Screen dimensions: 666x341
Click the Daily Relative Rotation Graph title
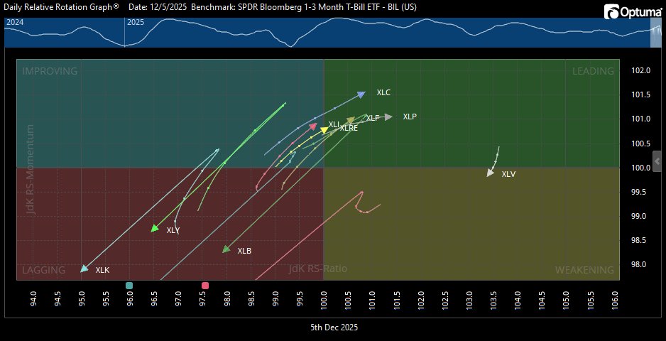[61, 7]
